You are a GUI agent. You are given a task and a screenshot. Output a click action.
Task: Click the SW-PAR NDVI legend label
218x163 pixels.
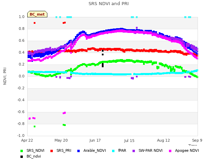pyautogui.click(x=151, y=150)
